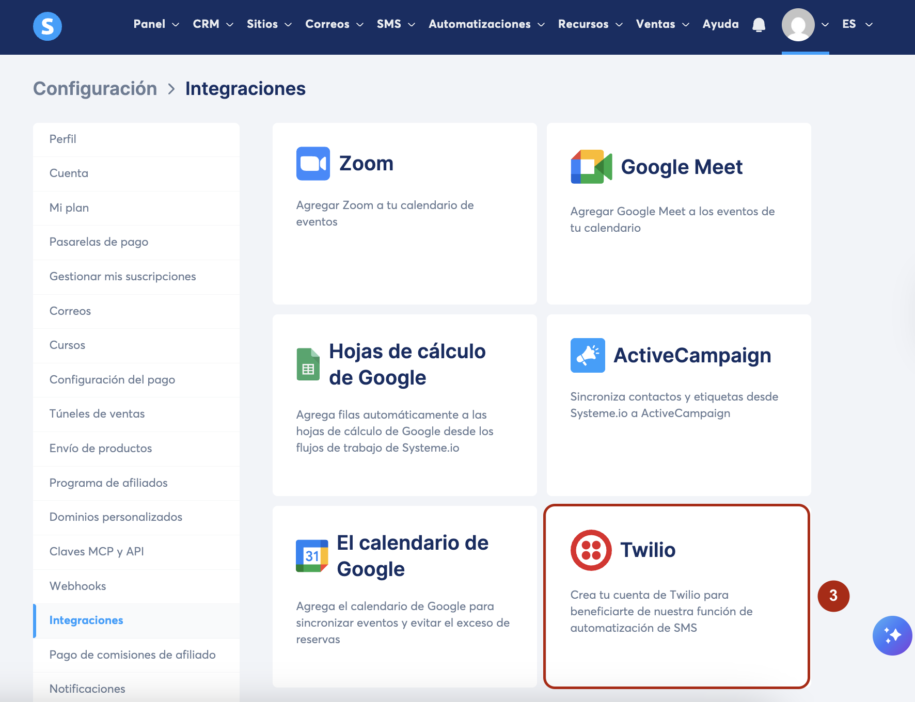This screenshot has width=915, height=702.
Task: Open Pasarelas de pago settings
Action: [x=136, y=242]
